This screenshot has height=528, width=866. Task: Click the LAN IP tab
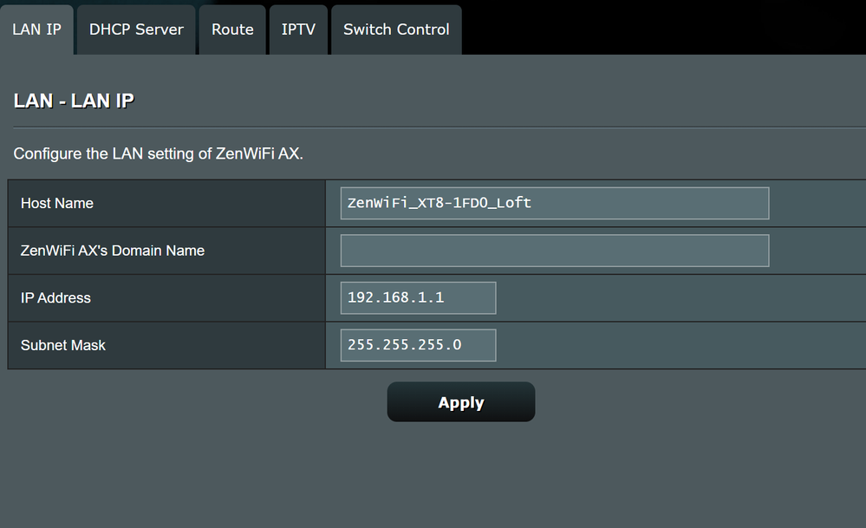36,29
